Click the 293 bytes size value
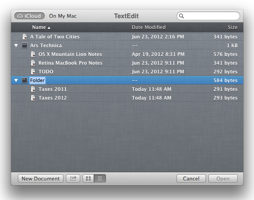This screenshot has height=200, width=254. 225,98
